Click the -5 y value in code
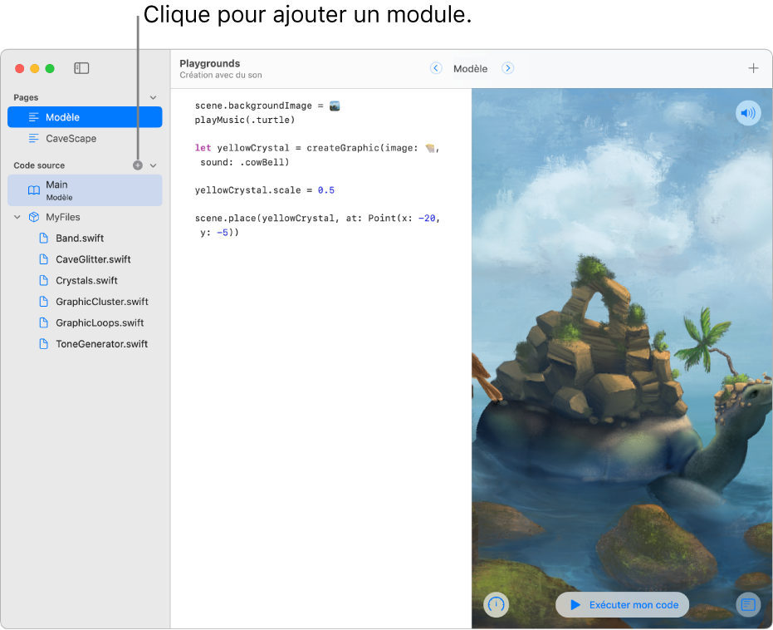 (x=223, y=233)
